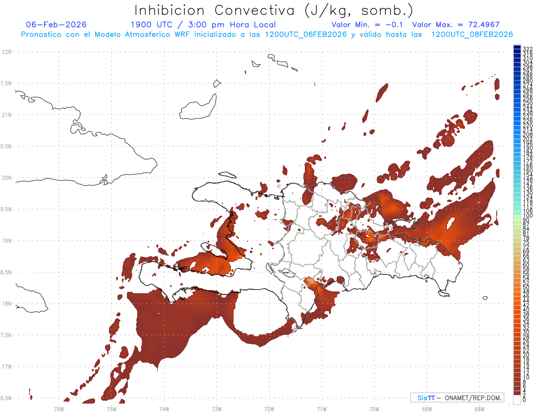Select the date text "06-Feb-2026"

(x=56, y=25)
